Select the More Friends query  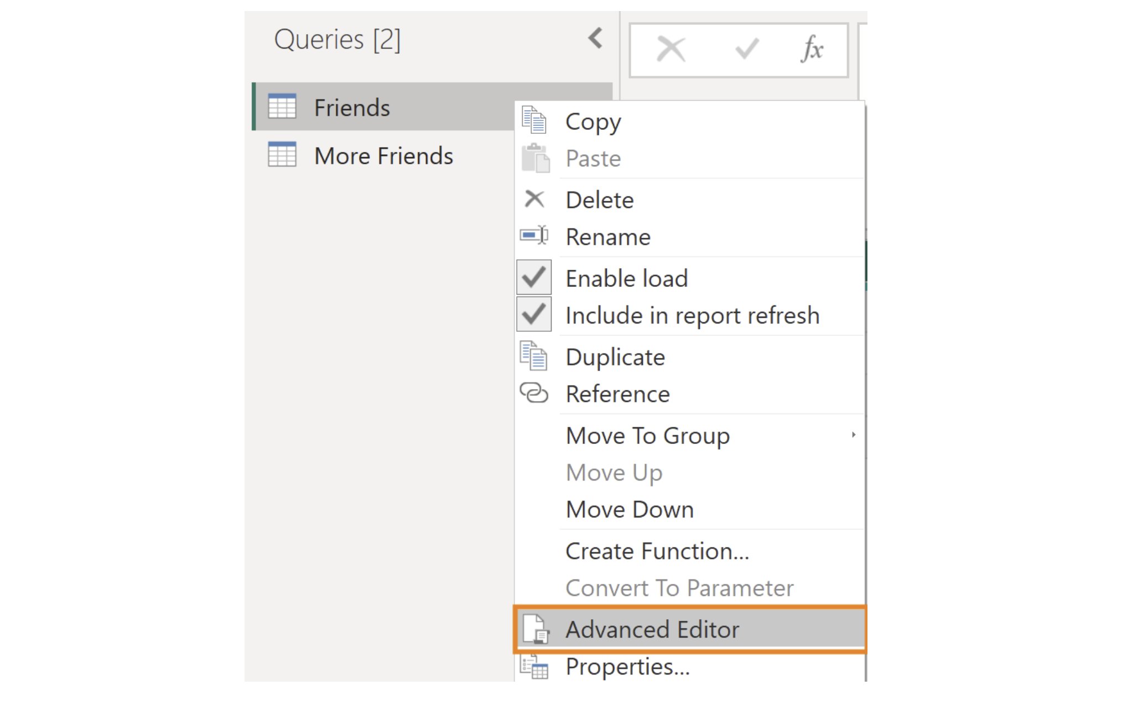click(383, 156)
